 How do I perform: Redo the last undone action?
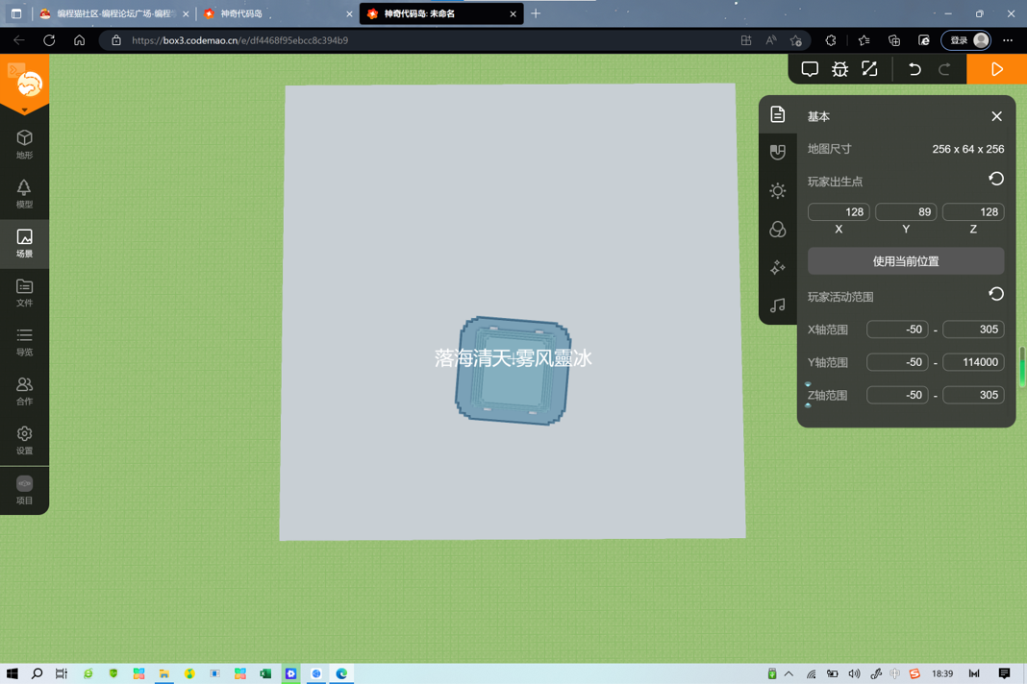[x=943, y=69]
